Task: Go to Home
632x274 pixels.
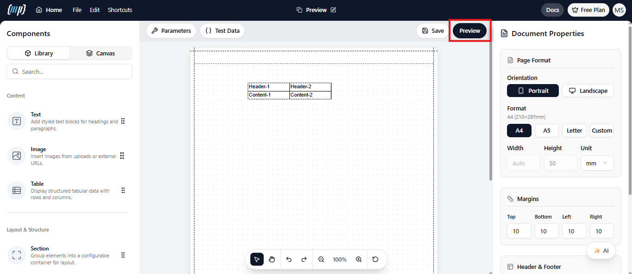Action: pyautogui.click(x=49, y=10)
